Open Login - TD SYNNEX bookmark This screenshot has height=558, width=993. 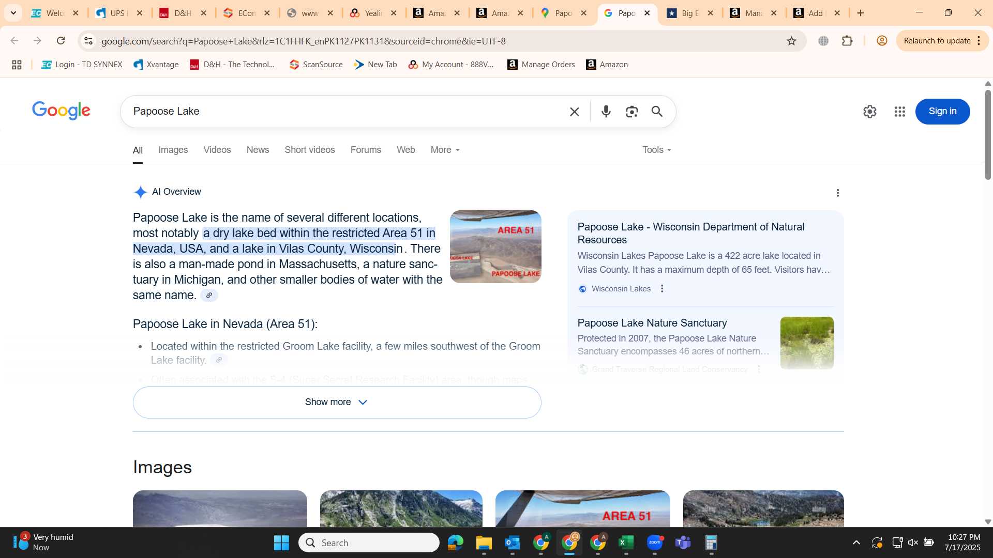click(82, 65)
